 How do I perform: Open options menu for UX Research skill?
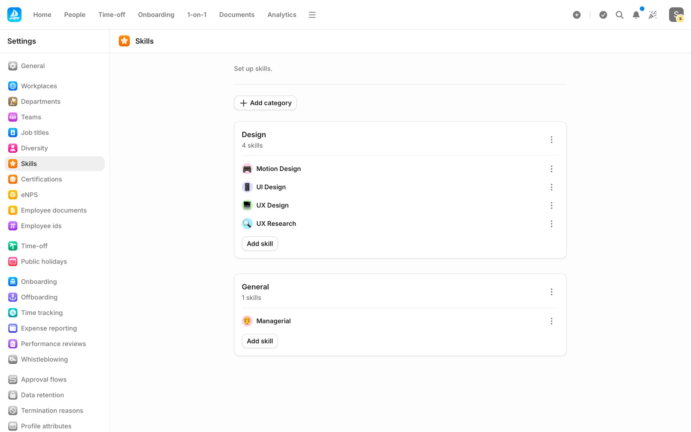tap(551, 224)
